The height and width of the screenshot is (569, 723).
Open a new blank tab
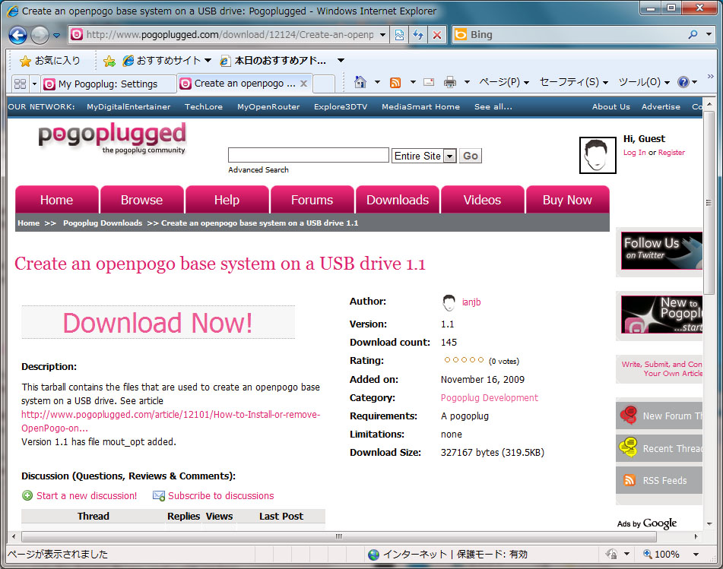point(324,84)
